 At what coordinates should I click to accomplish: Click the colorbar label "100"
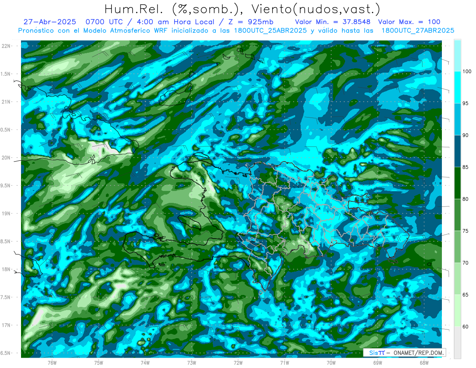point(467,71)
